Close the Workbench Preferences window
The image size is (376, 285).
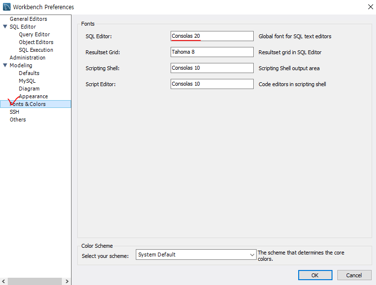(371, 7)
